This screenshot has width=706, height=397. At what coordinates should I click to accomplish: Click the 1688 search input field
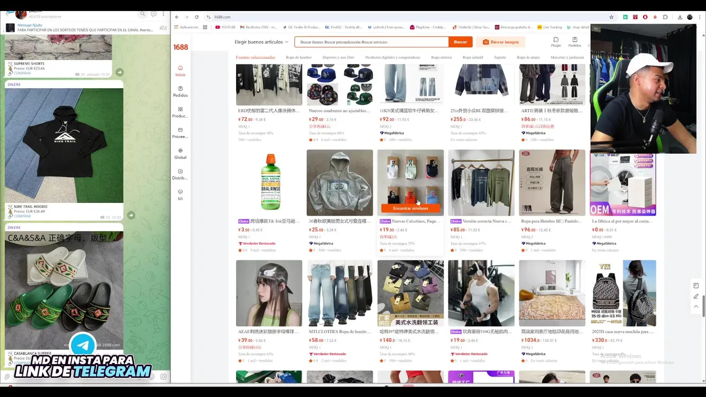click(x=371, y=42)
